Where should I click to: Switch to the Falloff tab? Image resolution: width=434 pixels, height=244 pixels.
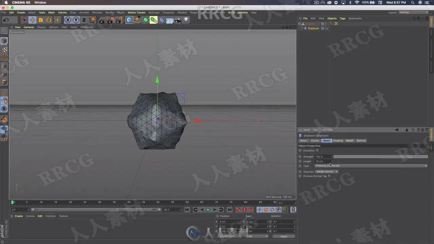click(350, 141)
